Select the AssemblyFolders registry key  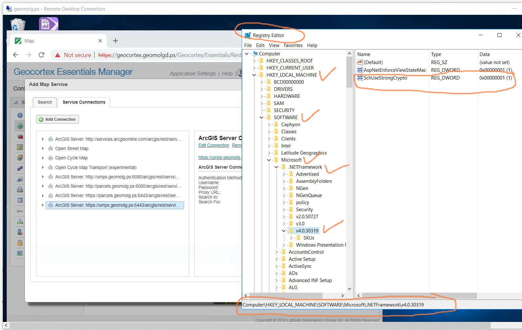314,181
